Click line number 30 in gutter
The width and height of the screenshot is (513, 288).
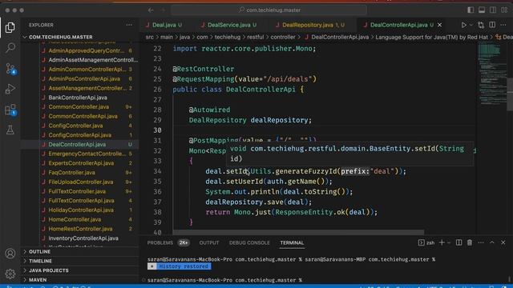(157, 130)
